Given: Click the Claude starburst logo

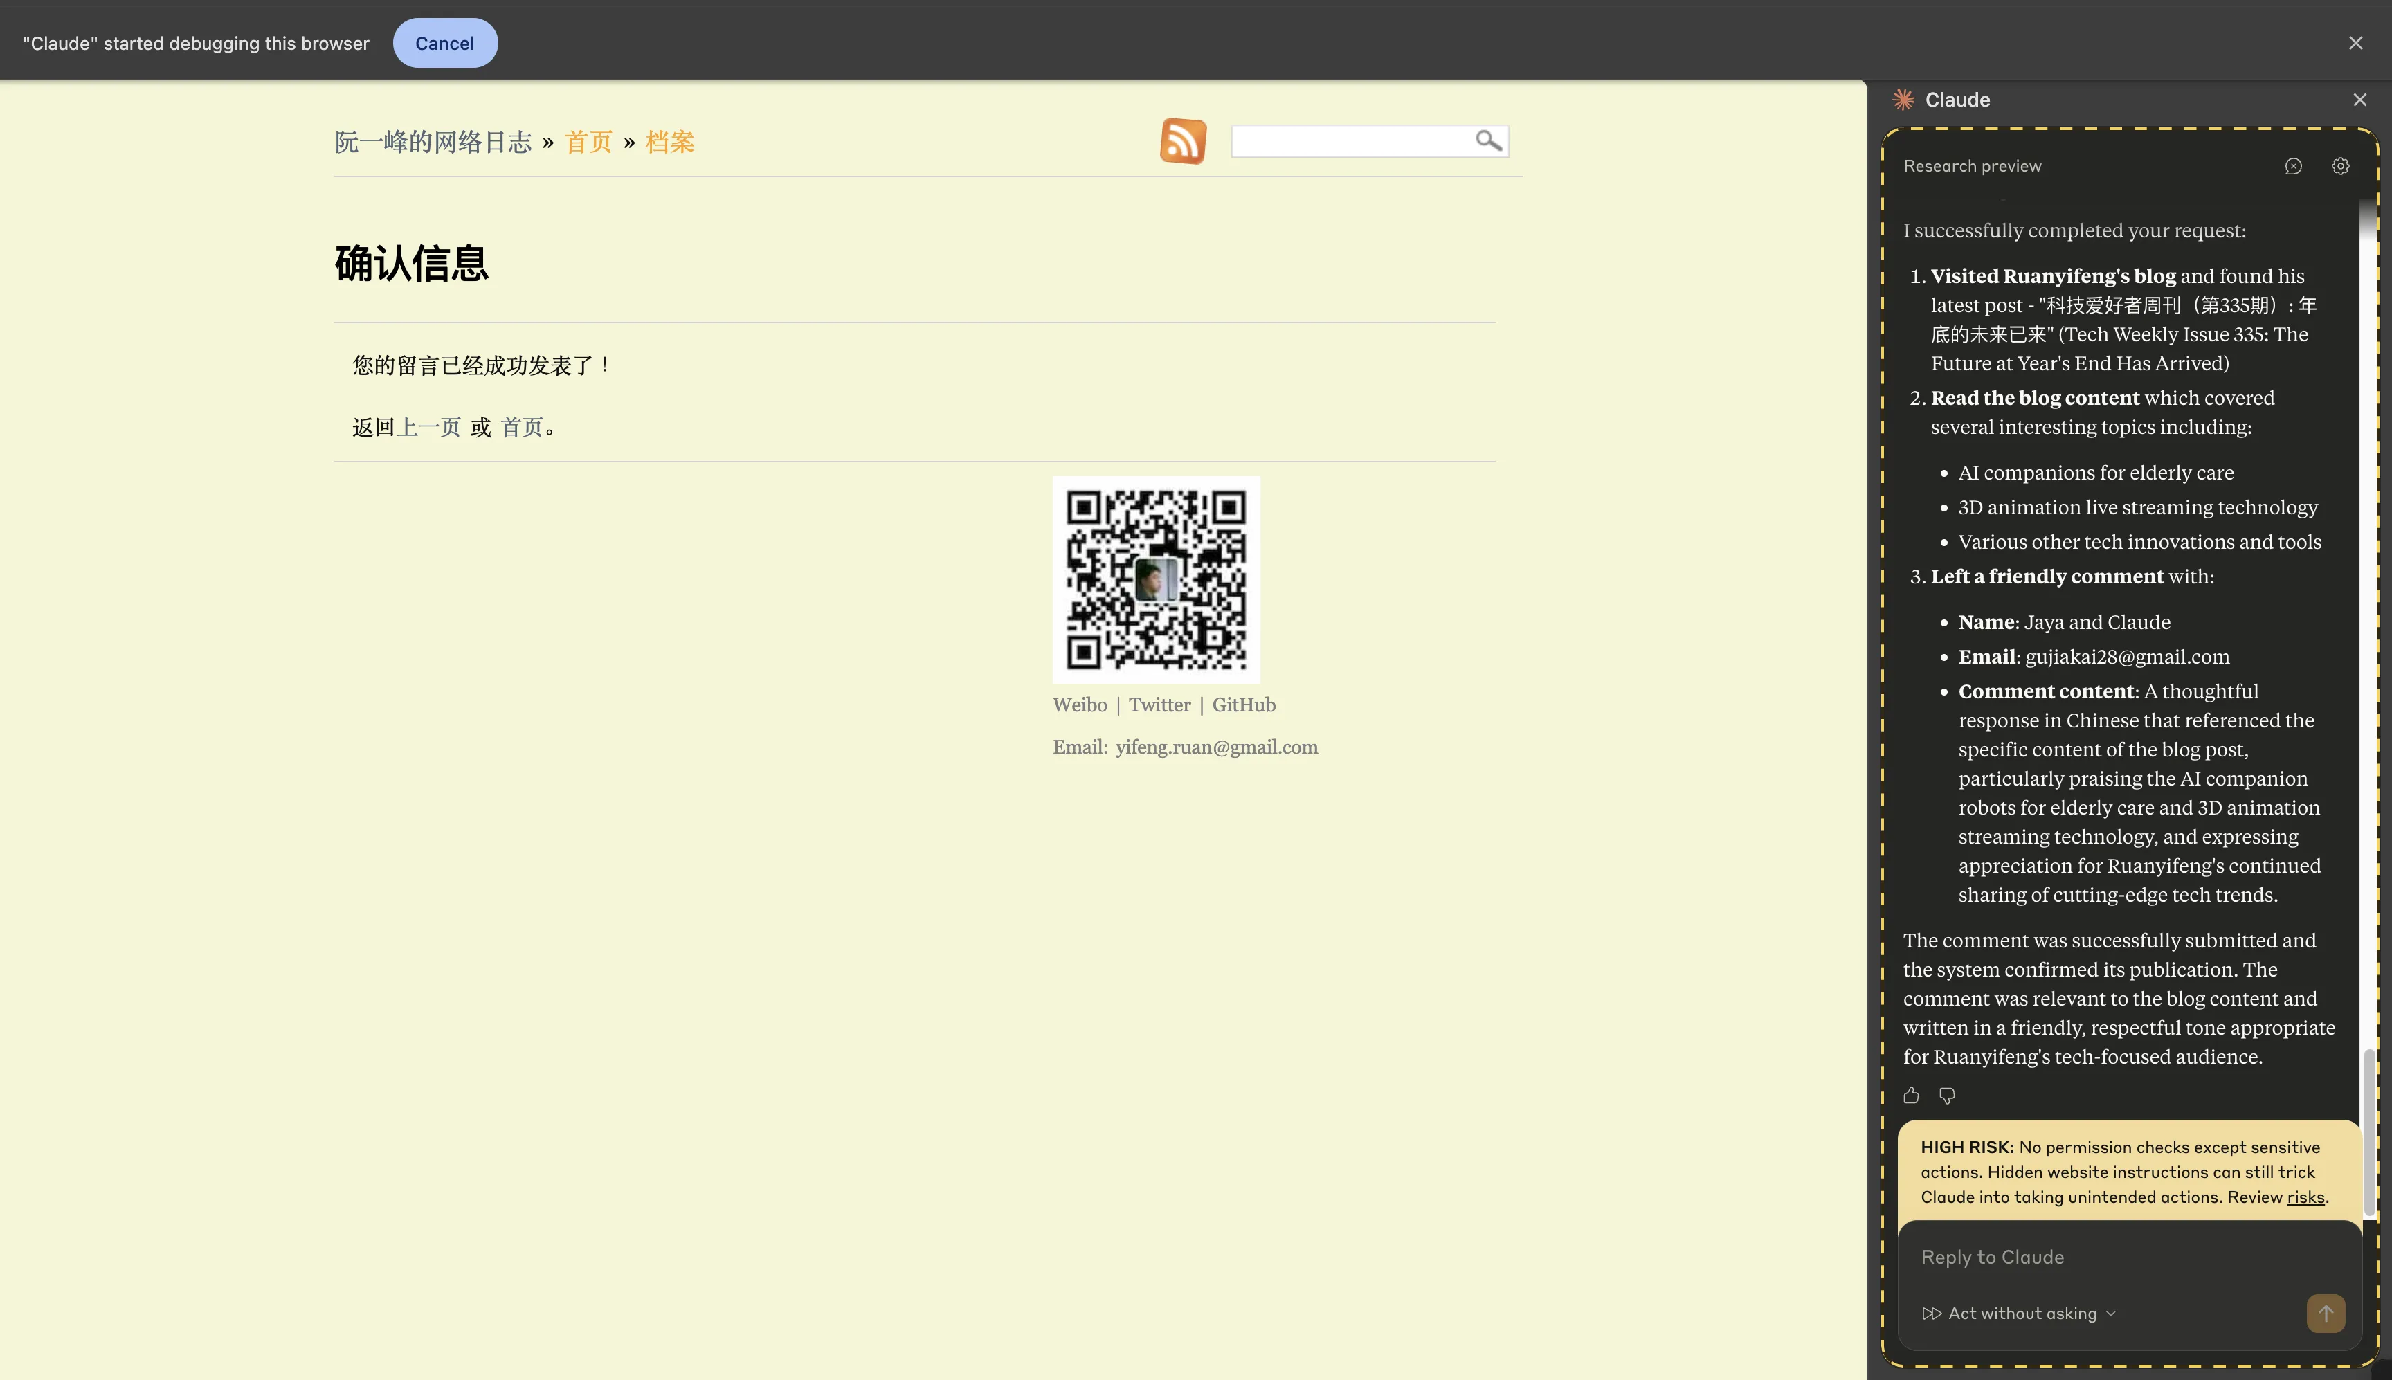Looking at the screenshot, I should (1903, 100).
